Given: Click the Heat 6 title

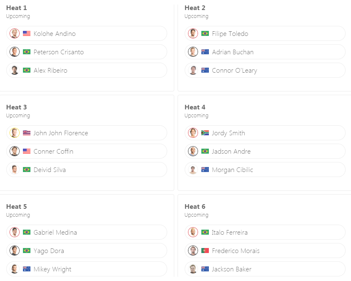Looking at the screenshot, I should tap(195, 207).
